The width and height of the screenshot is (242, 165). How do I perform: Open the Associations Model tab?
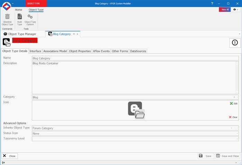55,51
